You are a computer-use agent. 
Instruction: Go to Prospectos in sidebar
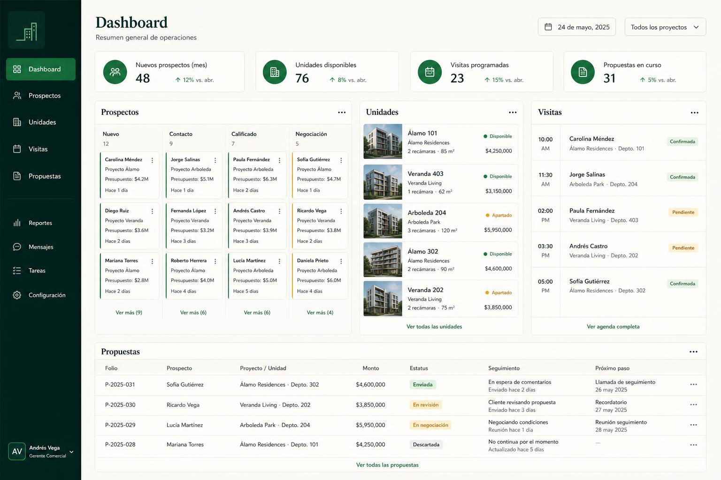coord(41,96)
